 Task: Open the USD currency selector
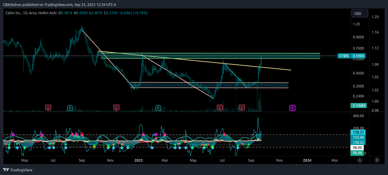[x=360, y=13]
